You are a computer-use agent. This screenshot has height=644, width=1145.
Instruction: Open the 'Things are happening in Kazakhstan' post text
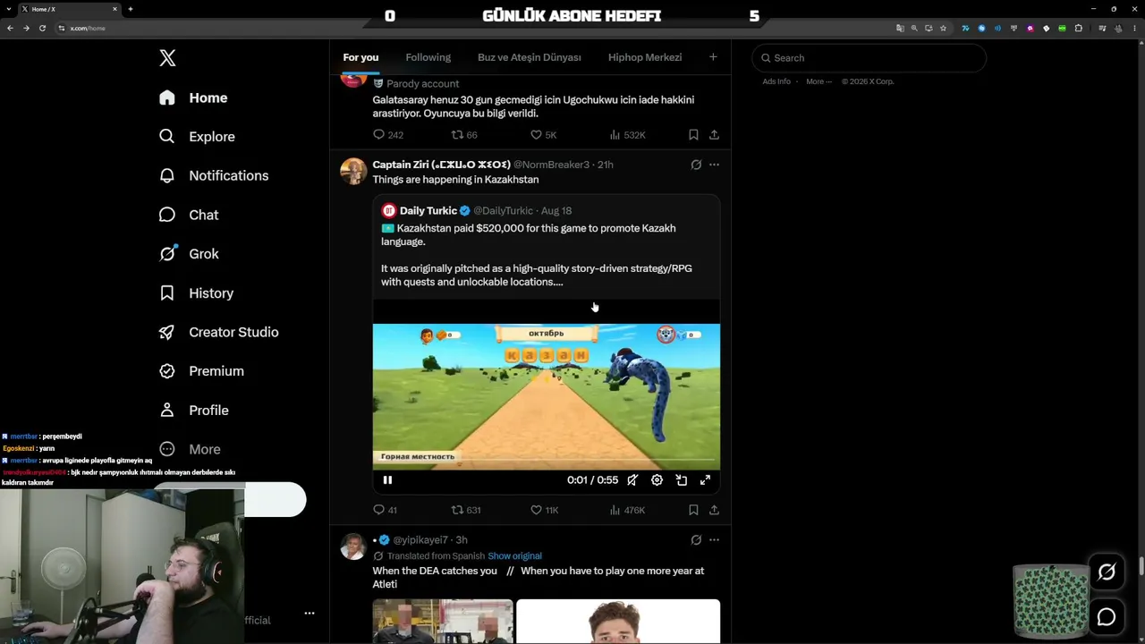[455, 180]
